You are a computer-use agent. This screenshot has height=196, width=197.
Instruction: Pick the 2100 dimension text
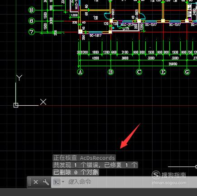(x=125, y=52)
